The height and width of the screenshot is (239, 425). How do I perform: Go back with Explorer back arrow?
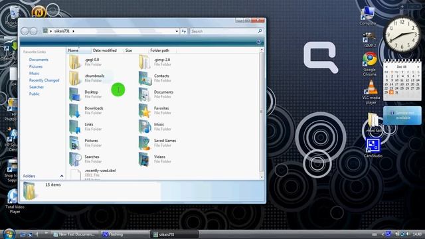point(25,31)
